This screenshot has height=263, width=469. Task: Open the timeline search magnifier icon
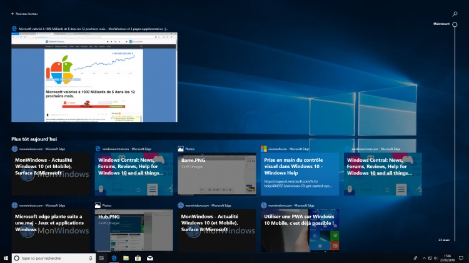coord(455,13)
